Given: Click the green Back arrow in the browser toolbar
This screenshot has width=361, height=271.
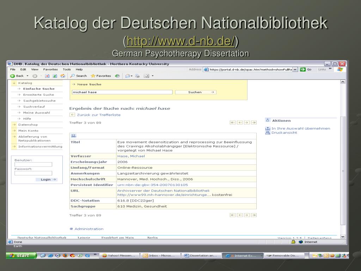Looking at the screenshot, I should [x=13, y=76].
